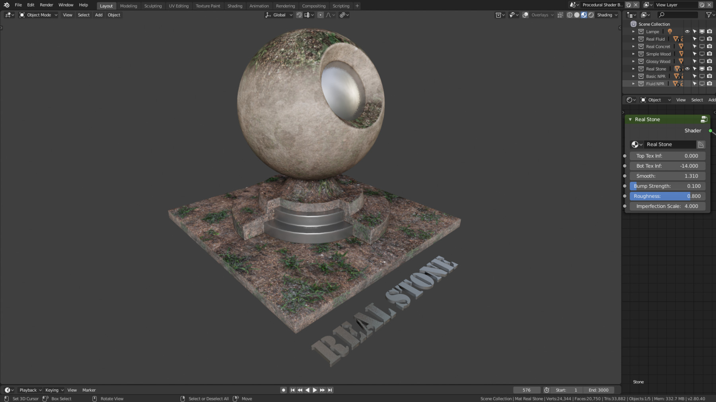
Task: Adjust the Roughness slider value
Action: point(667,196)
